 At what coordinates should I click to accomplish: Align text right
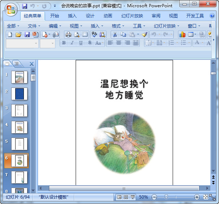click(x=127, y=43)
